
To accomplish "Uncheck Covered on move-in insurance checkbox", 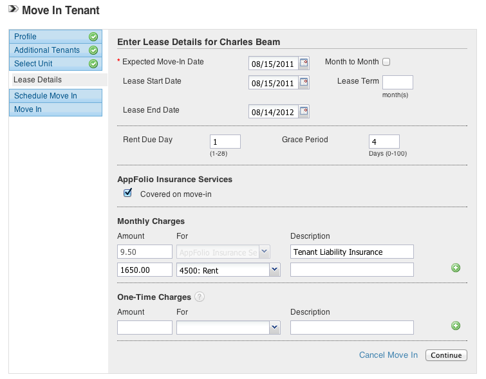I will (128, 193).
